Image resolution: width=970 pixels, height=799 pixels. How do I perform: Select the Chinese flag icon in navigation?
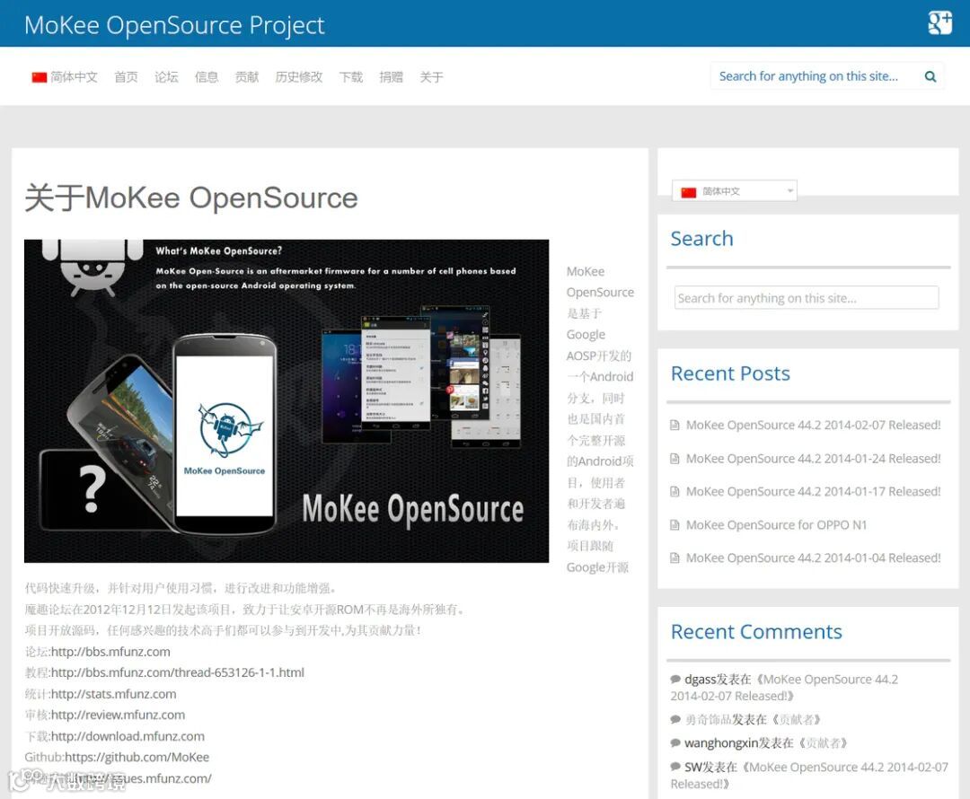click(x=40, y=77)
